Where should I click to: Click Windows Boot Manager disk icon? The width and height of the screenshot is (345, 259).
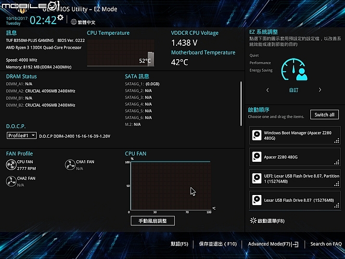click(257, 135)
